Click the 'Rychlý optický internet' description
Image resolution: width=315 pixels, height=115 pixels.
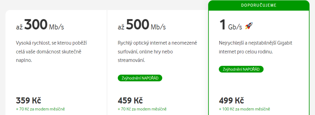pyautogui.click(x=157, y=52)
